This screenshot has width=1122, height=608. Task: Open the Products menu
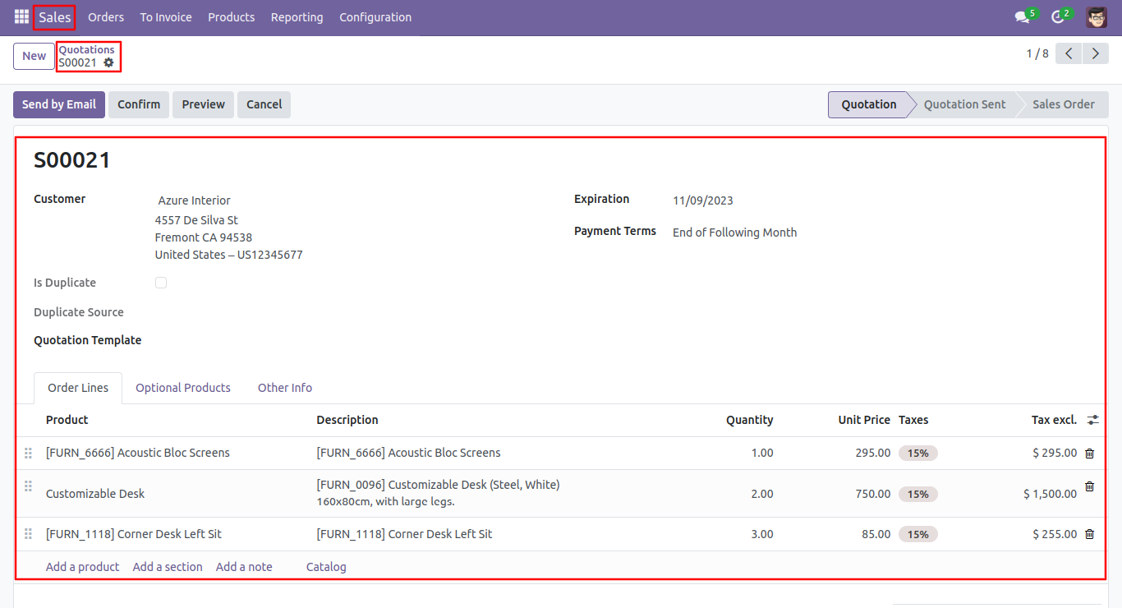pos(232,17)
